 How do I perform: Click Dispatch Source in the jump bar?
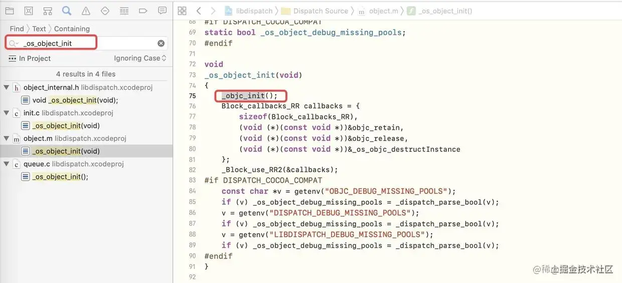coord(315,11)
